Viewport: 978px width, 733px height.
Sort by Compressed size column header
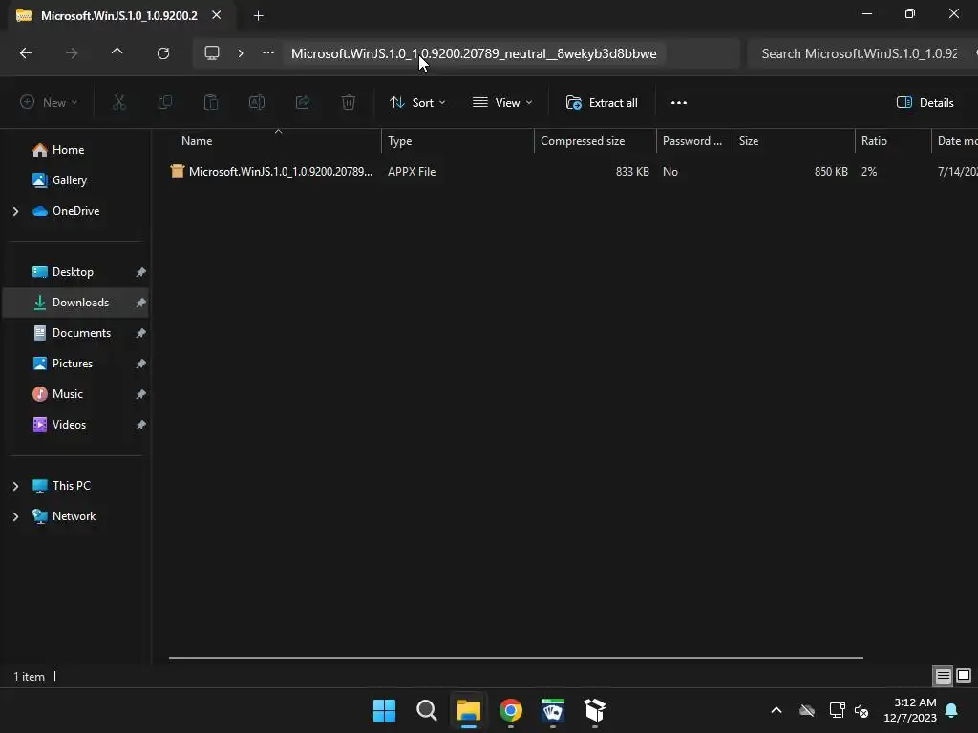coord(595,141)
